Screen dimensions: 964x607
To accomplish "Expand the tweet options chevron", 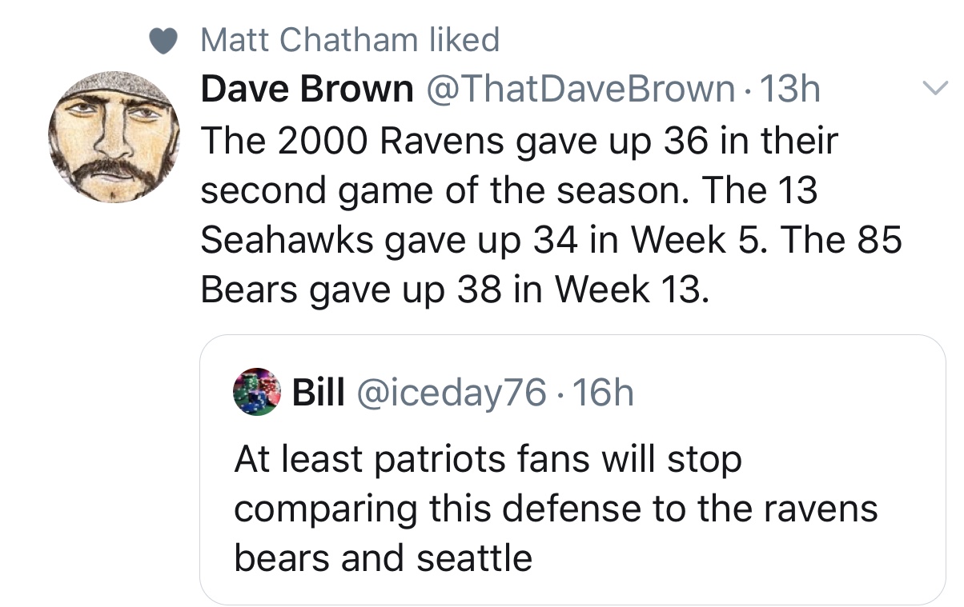I will click(x=934, y=87).
